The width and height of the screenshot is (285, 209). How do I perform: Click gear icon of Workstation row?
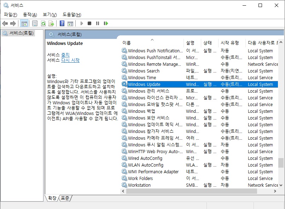(124, 185)
